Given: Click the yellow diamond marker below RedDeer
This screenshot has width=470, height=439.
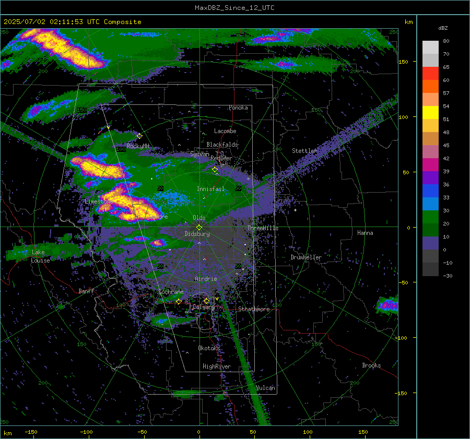Looking at the screenshot, I should [215, 170].
